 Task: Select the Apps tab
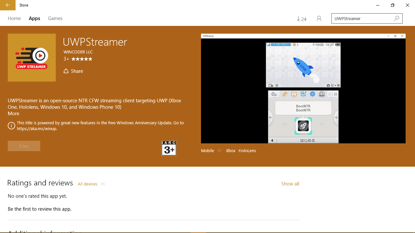click(x=34, y=18)
